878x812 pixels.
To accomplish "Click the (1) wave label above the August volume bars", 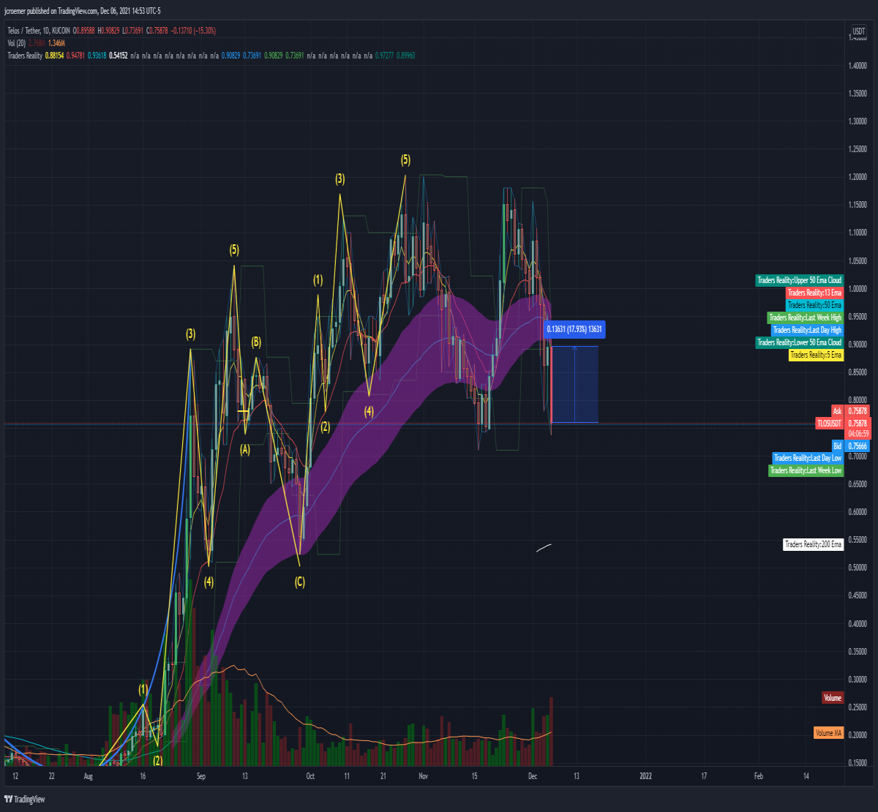I will click(x=143, y=689).
